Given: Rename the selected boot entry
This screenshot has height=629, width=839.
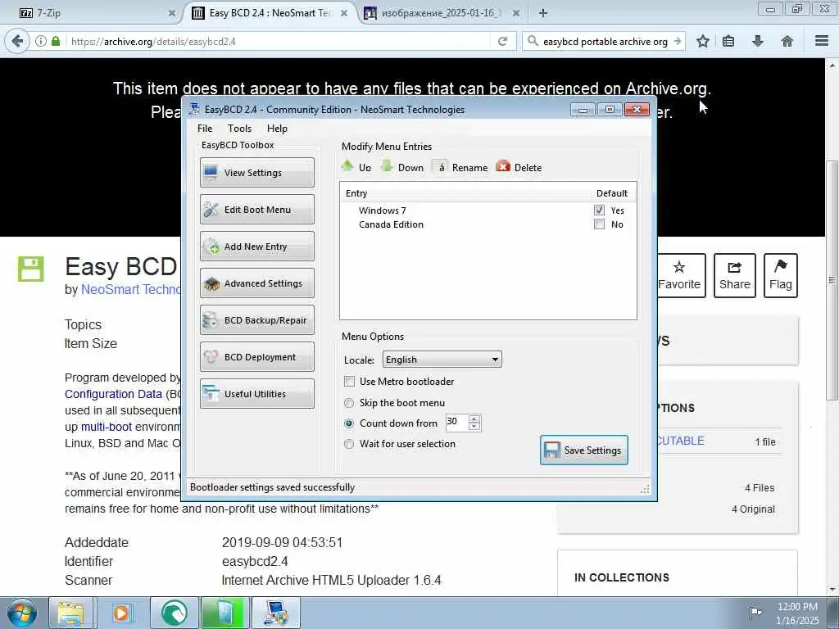Looking at the screenshot, I should (460, 167).
